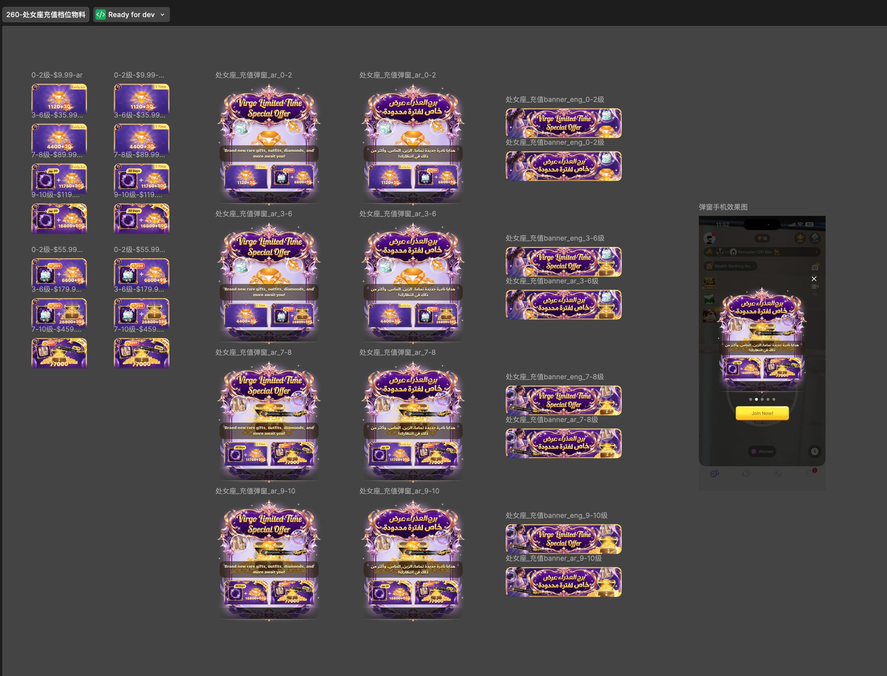Select banner image under 处女座_充值banner_ar_7-8级 label
Image resolution: width=887 pixels, height=676 pixels.
(564, 443)
